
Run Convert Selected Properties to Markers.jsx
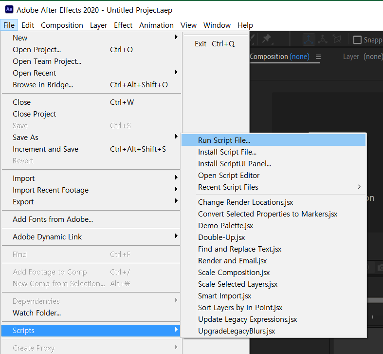click(x=274, y=214)
